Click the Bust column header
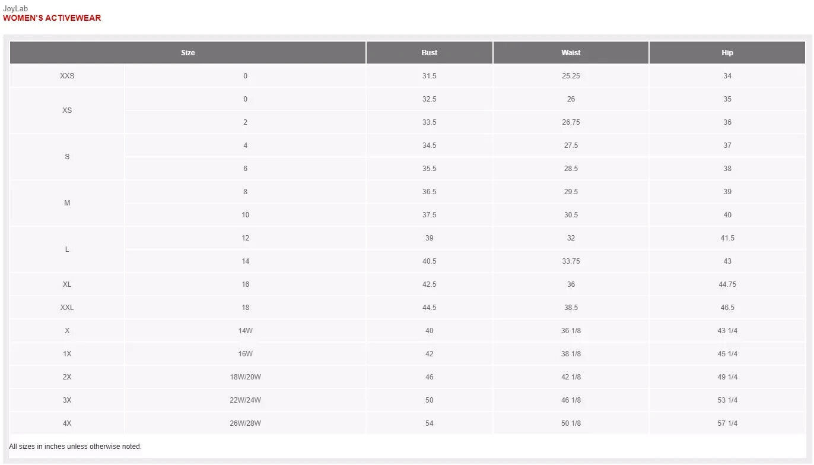The width and height of the screenshot is (814, 465). pyautogui.click(x=430, y=53)
